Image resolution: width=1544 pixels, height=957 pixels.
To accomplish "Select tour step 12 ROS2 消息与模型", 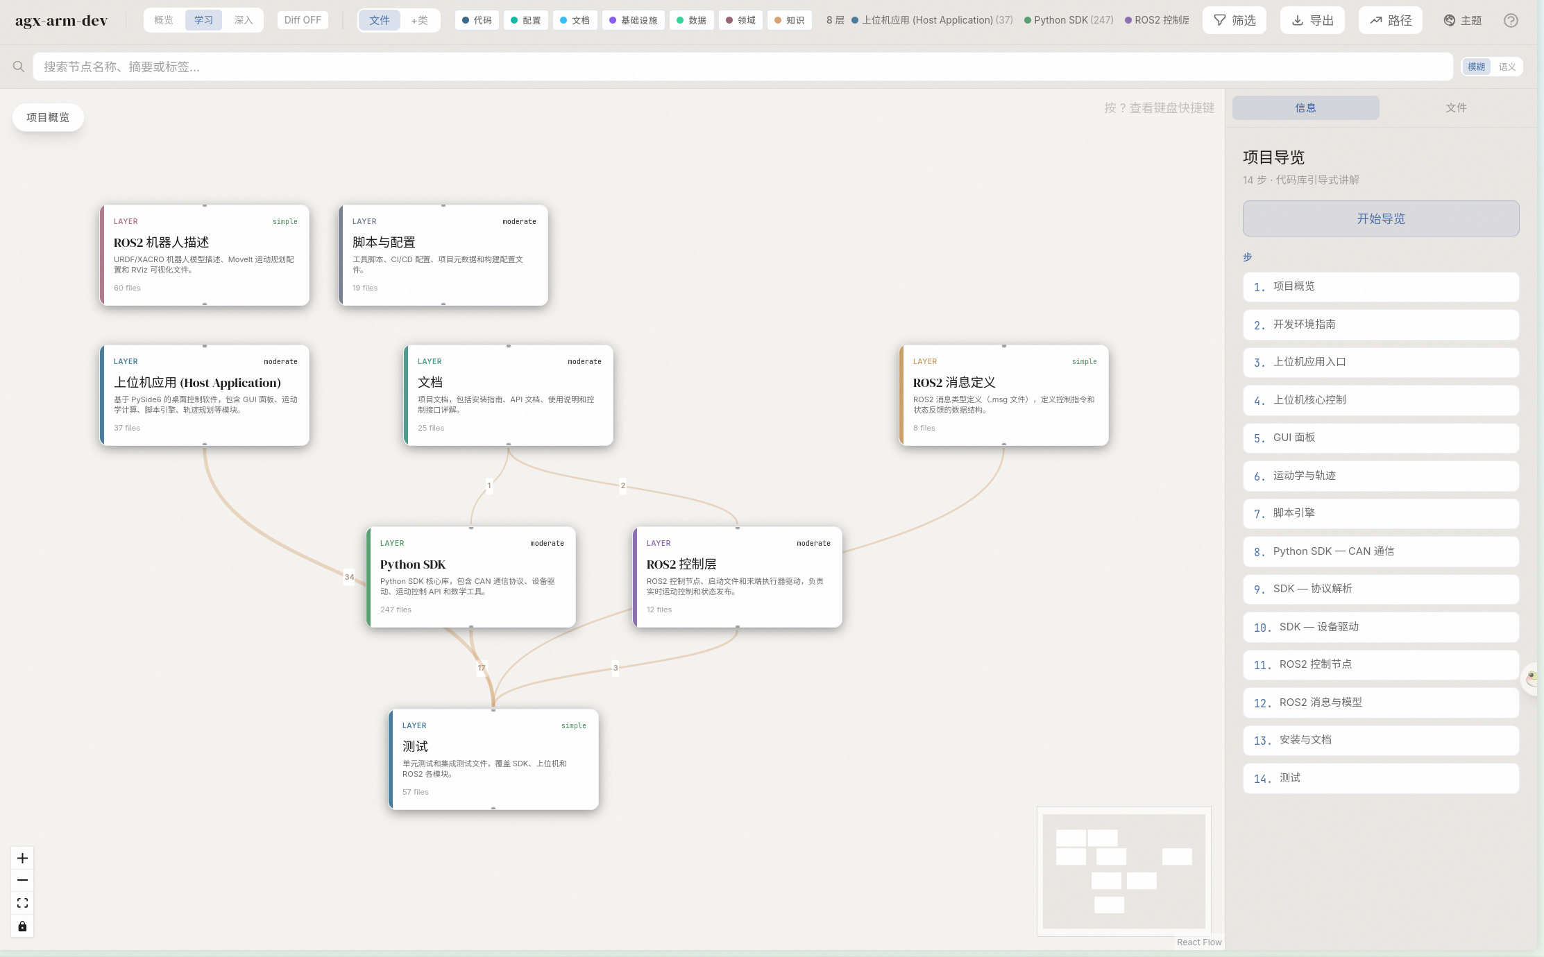I will tap(1380, 702).
